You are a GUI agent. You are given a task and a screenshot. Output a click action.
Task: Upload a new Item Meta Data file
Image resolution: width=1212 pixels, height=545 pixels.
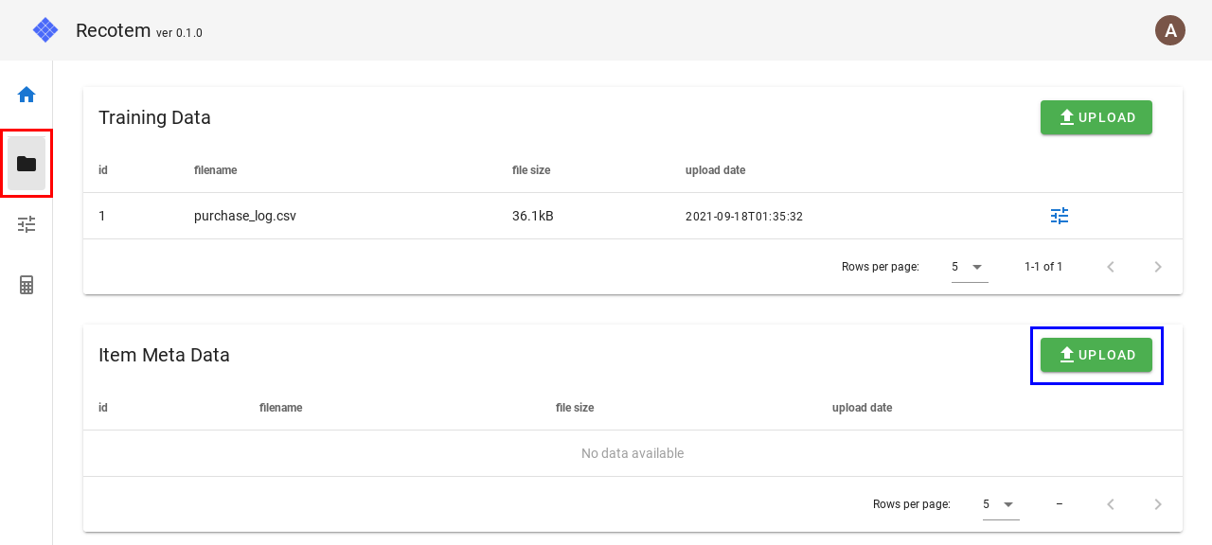pos(1096,355)
